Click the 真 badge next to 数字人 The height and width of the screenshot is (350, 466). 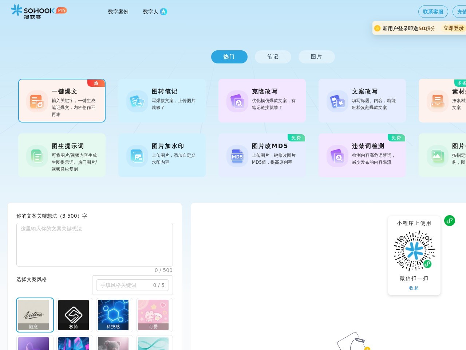[163, 12]
